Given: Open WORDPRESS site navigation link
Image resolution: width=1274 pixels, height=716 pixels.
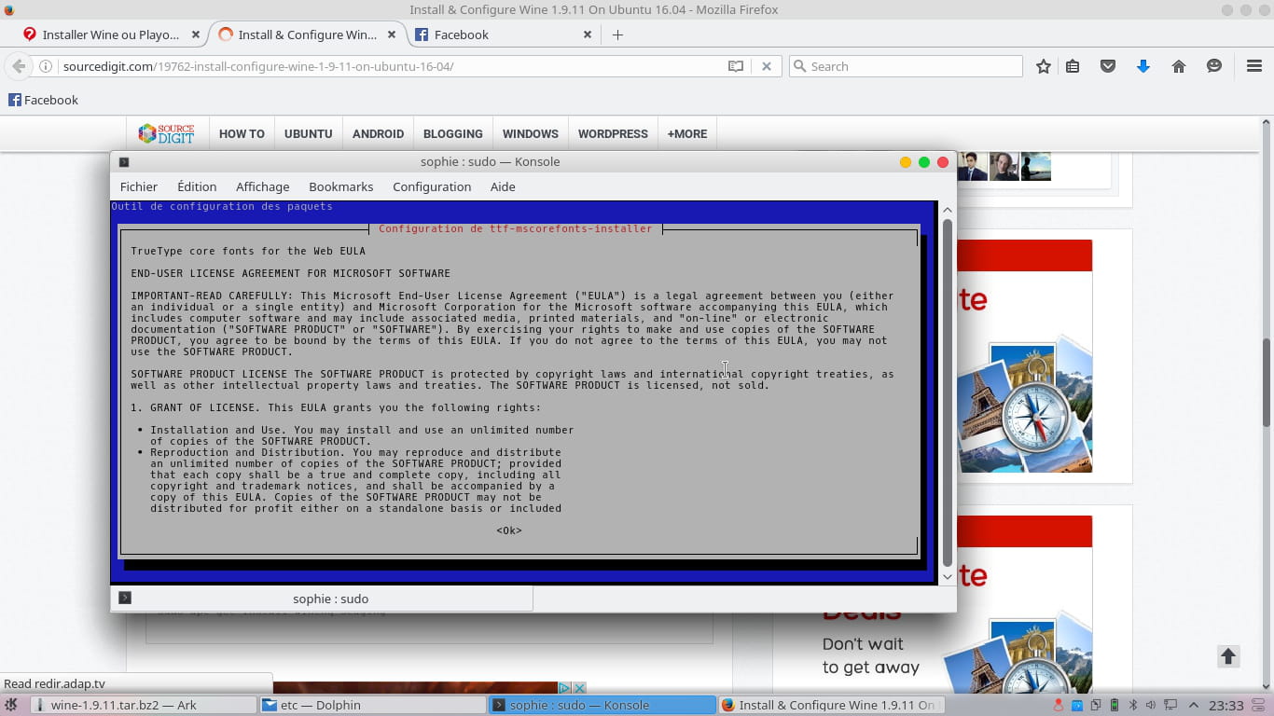Looking at the screenshot, I should 613,133.
